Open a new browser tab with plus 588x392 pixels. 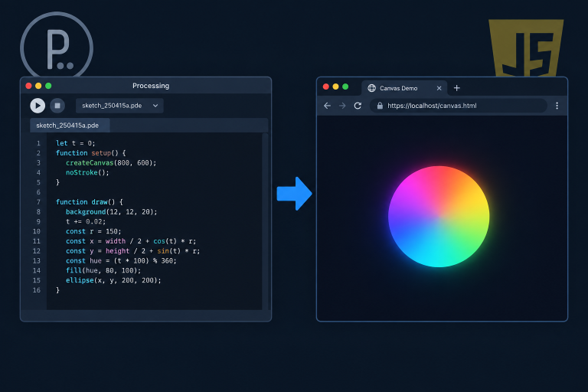pyautogui.click(x=457, y=88)
